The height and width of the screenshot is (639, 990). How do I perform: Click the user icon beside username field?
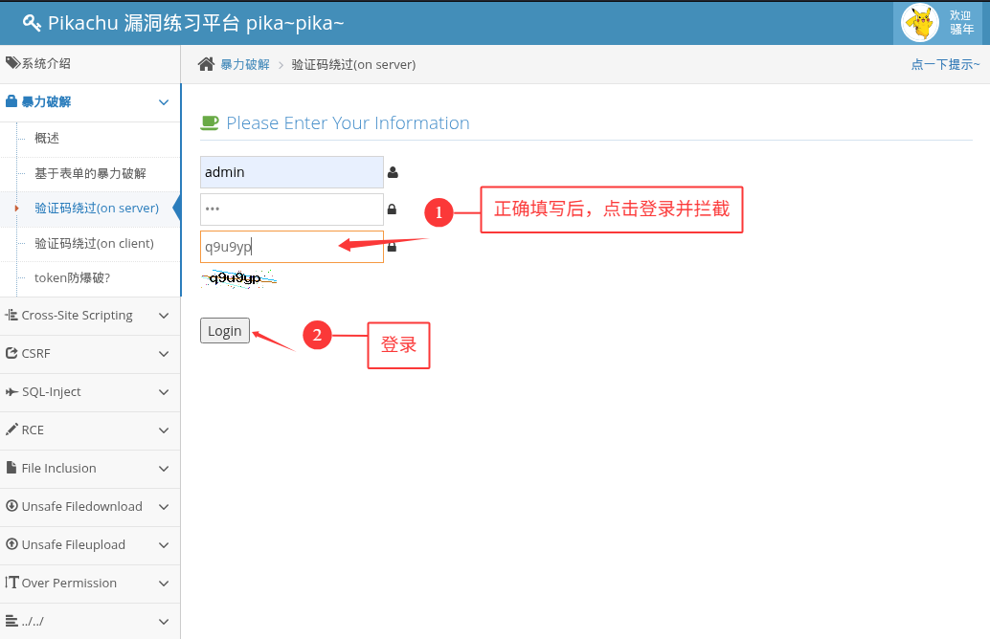click(x=393, y=172)
